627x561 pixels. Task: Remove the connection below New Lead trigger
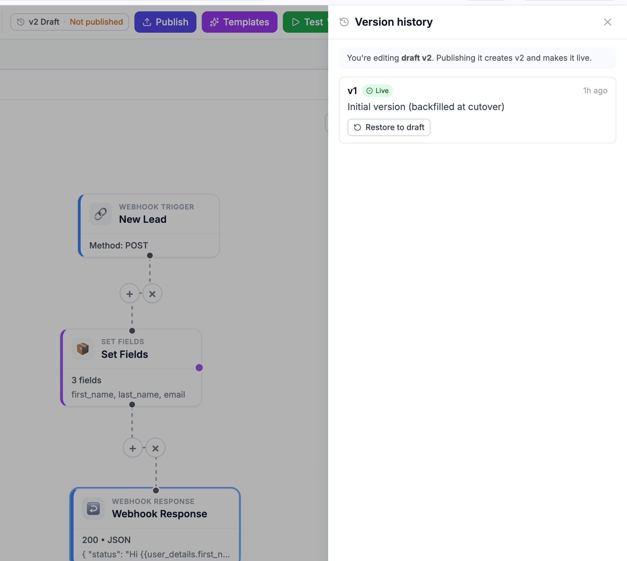tap(152, 294)
